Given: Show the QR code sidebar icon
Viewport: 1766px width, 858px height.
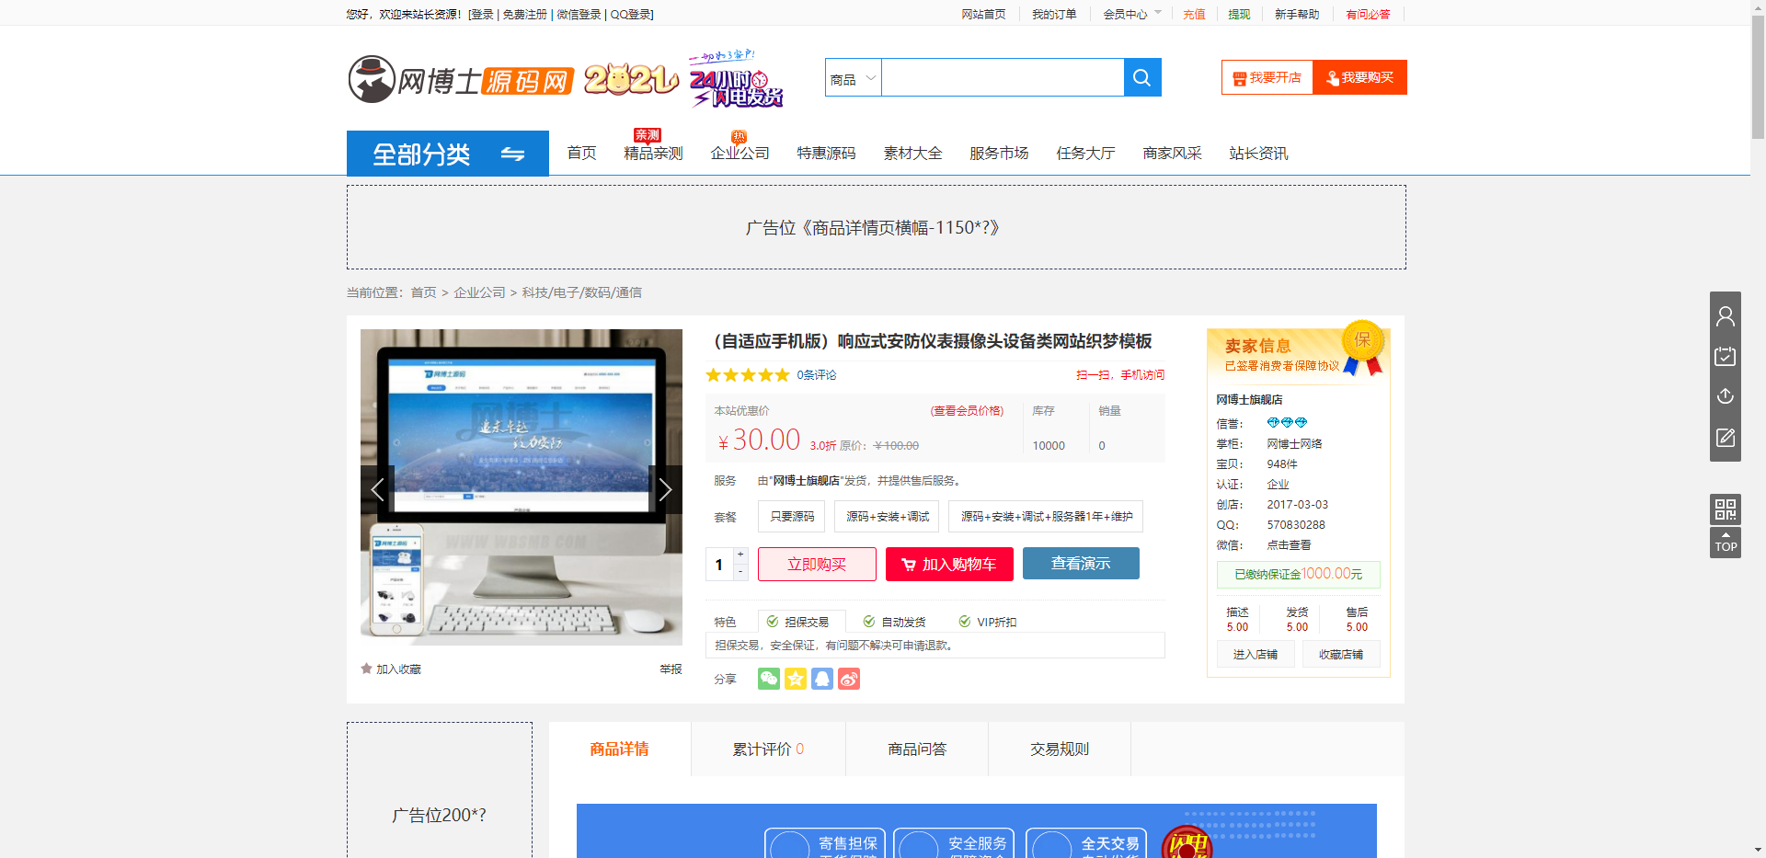Looking at the screenshot, I should pos(1726,509).
